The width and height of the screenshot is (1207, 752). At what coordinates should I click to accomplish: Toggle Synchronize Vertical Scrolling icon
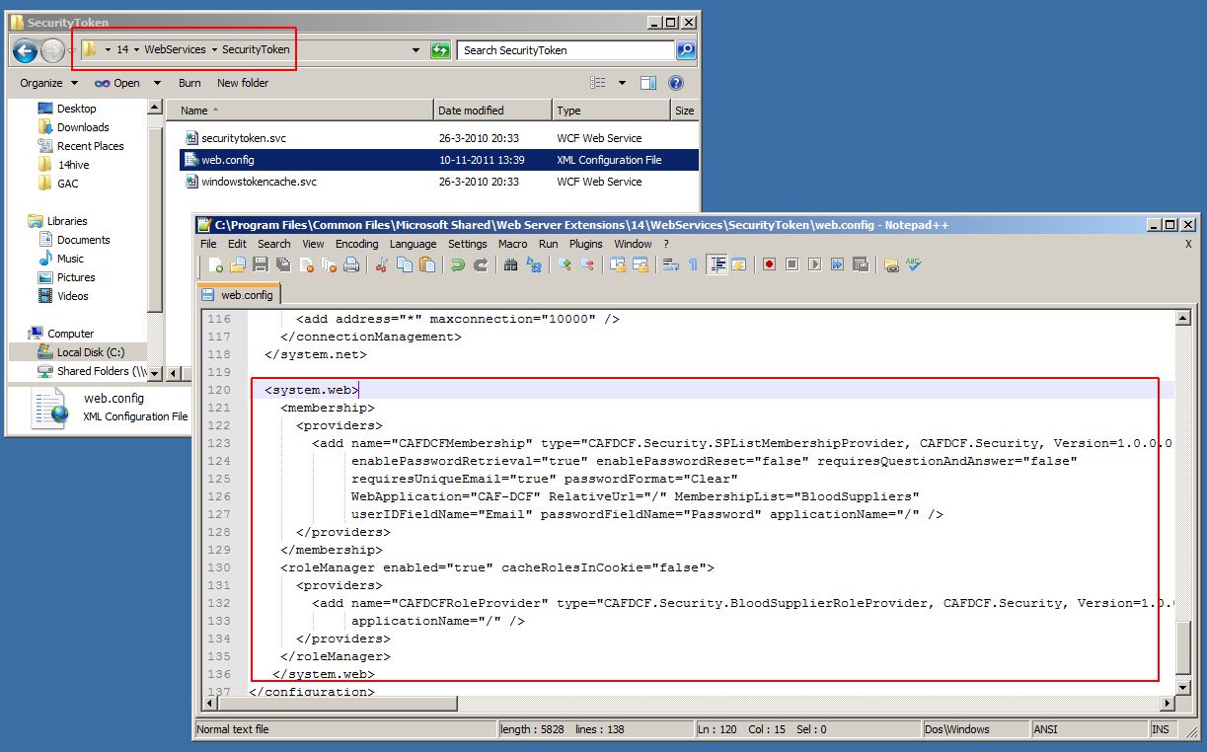[617, 264]
